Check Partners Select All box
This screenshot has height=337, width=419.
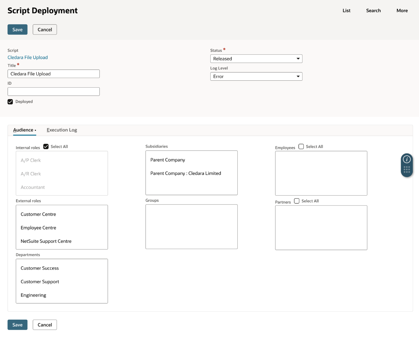click(x=297, y=201)
